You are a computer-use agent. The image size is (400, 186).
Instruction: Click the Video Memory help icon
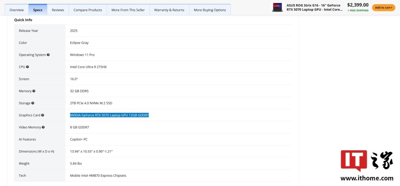(43, 127)
